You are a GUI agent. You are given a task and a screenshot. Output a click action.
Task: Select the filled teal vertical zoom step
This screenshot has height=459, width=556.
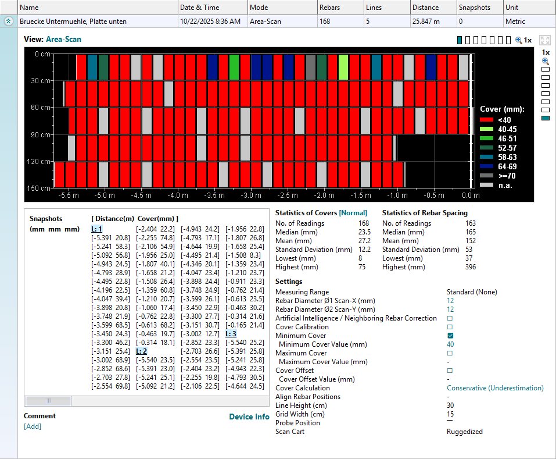[x=545, y=118]
